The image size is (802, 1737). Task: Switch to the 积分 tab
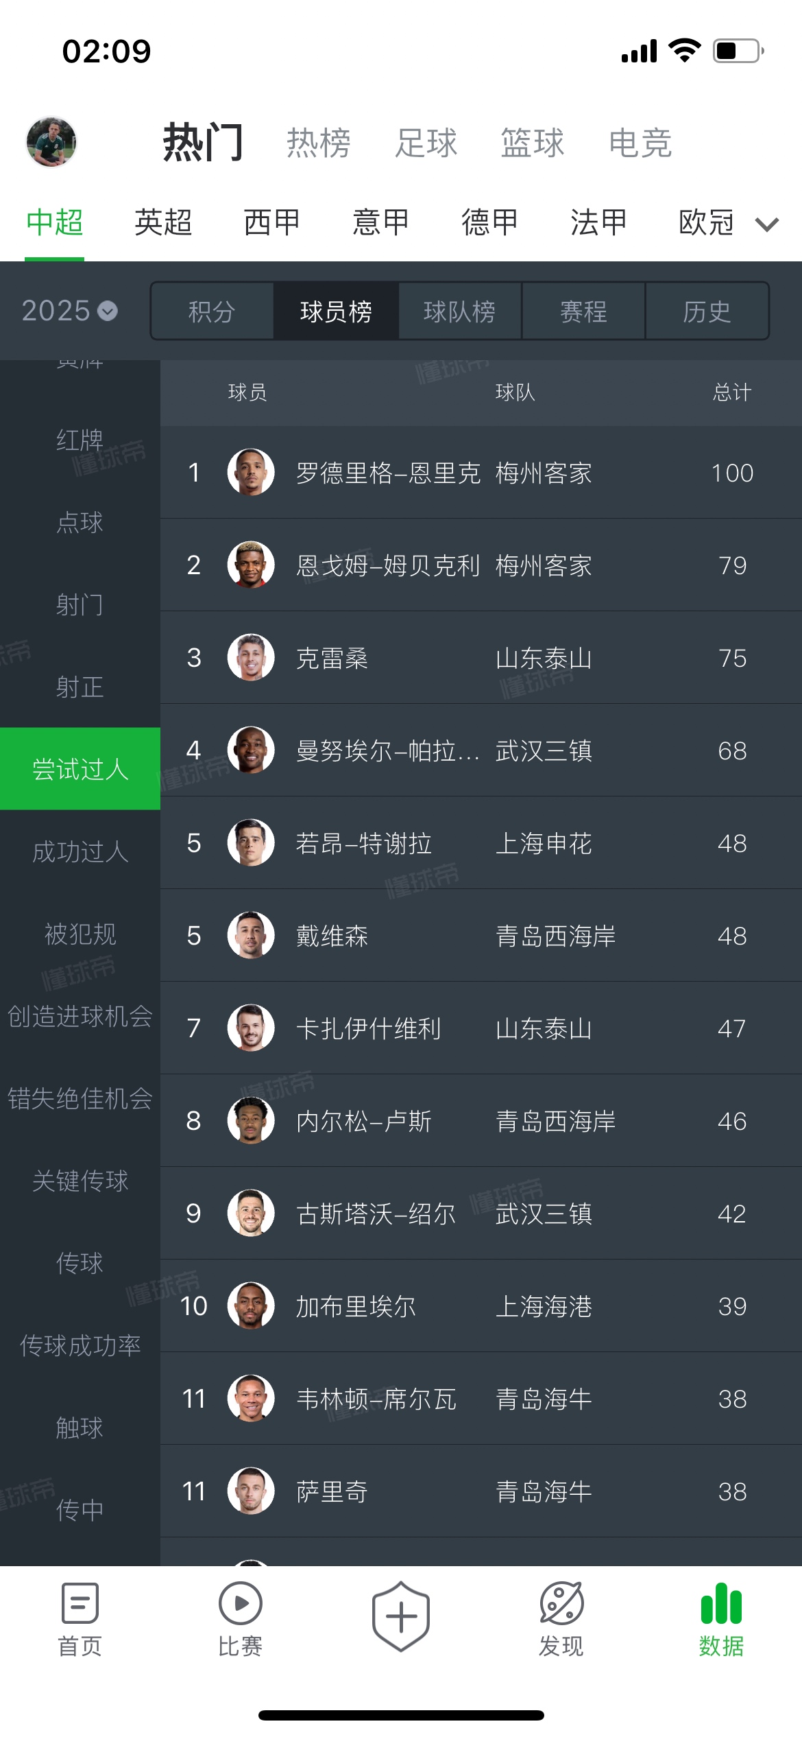click(x=212, y=311)
